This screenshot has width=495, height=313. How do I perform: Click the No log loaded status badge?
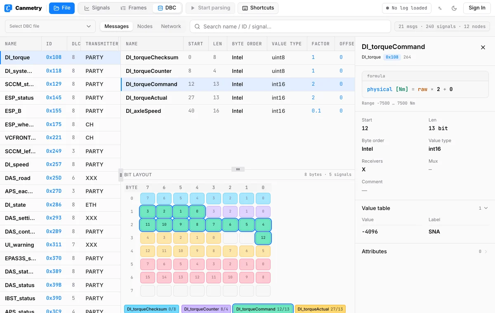(x=406, y=8)
